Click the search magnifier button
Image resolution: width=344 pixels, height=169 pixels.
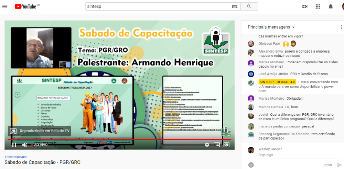(249, 7)
